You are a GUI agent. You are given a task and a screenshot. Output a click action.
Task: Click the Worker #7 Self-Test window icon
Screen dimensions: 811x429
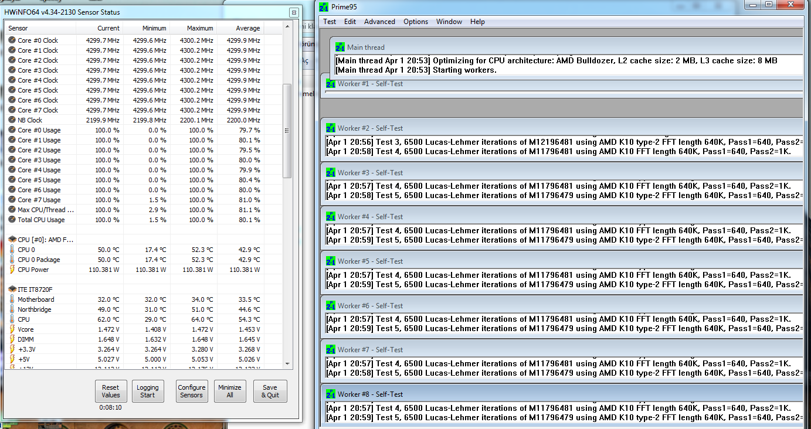point(331,350)
